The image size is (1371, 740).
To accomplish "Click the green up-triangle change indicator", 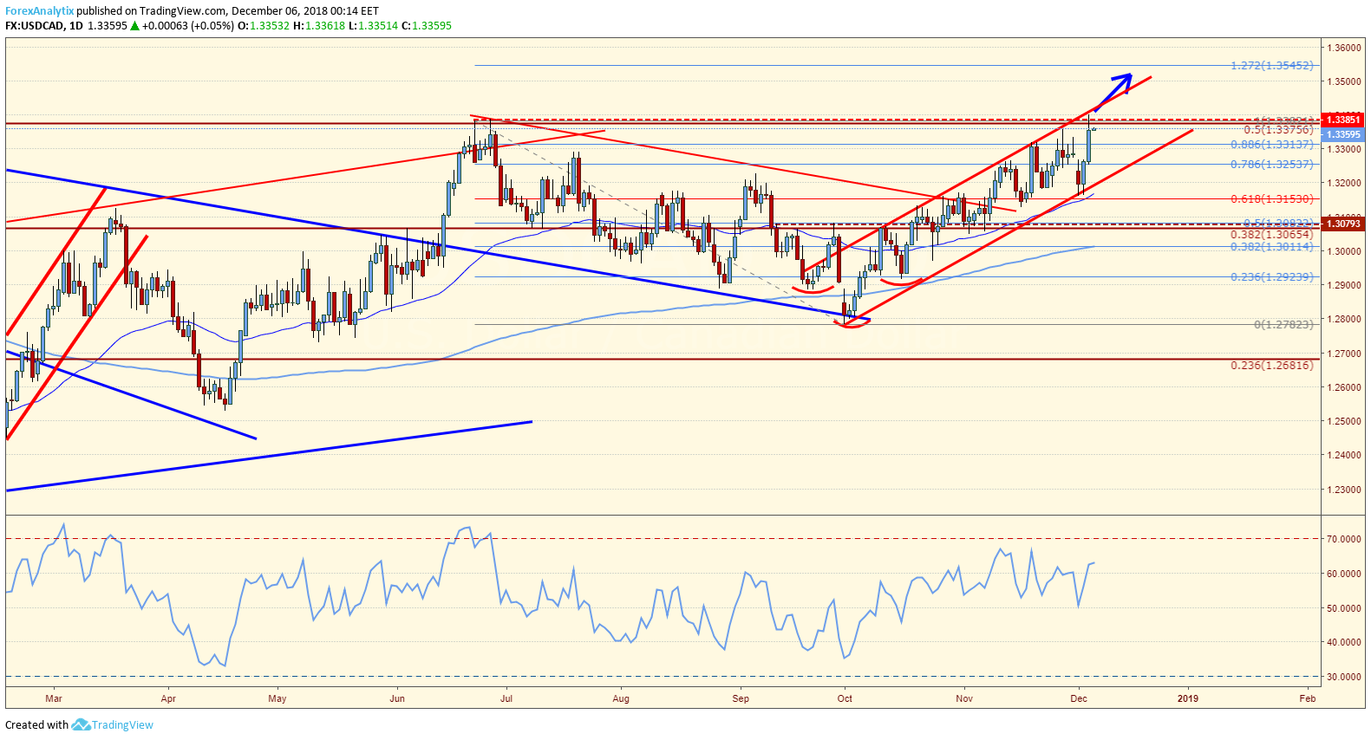I will [134, 26].
